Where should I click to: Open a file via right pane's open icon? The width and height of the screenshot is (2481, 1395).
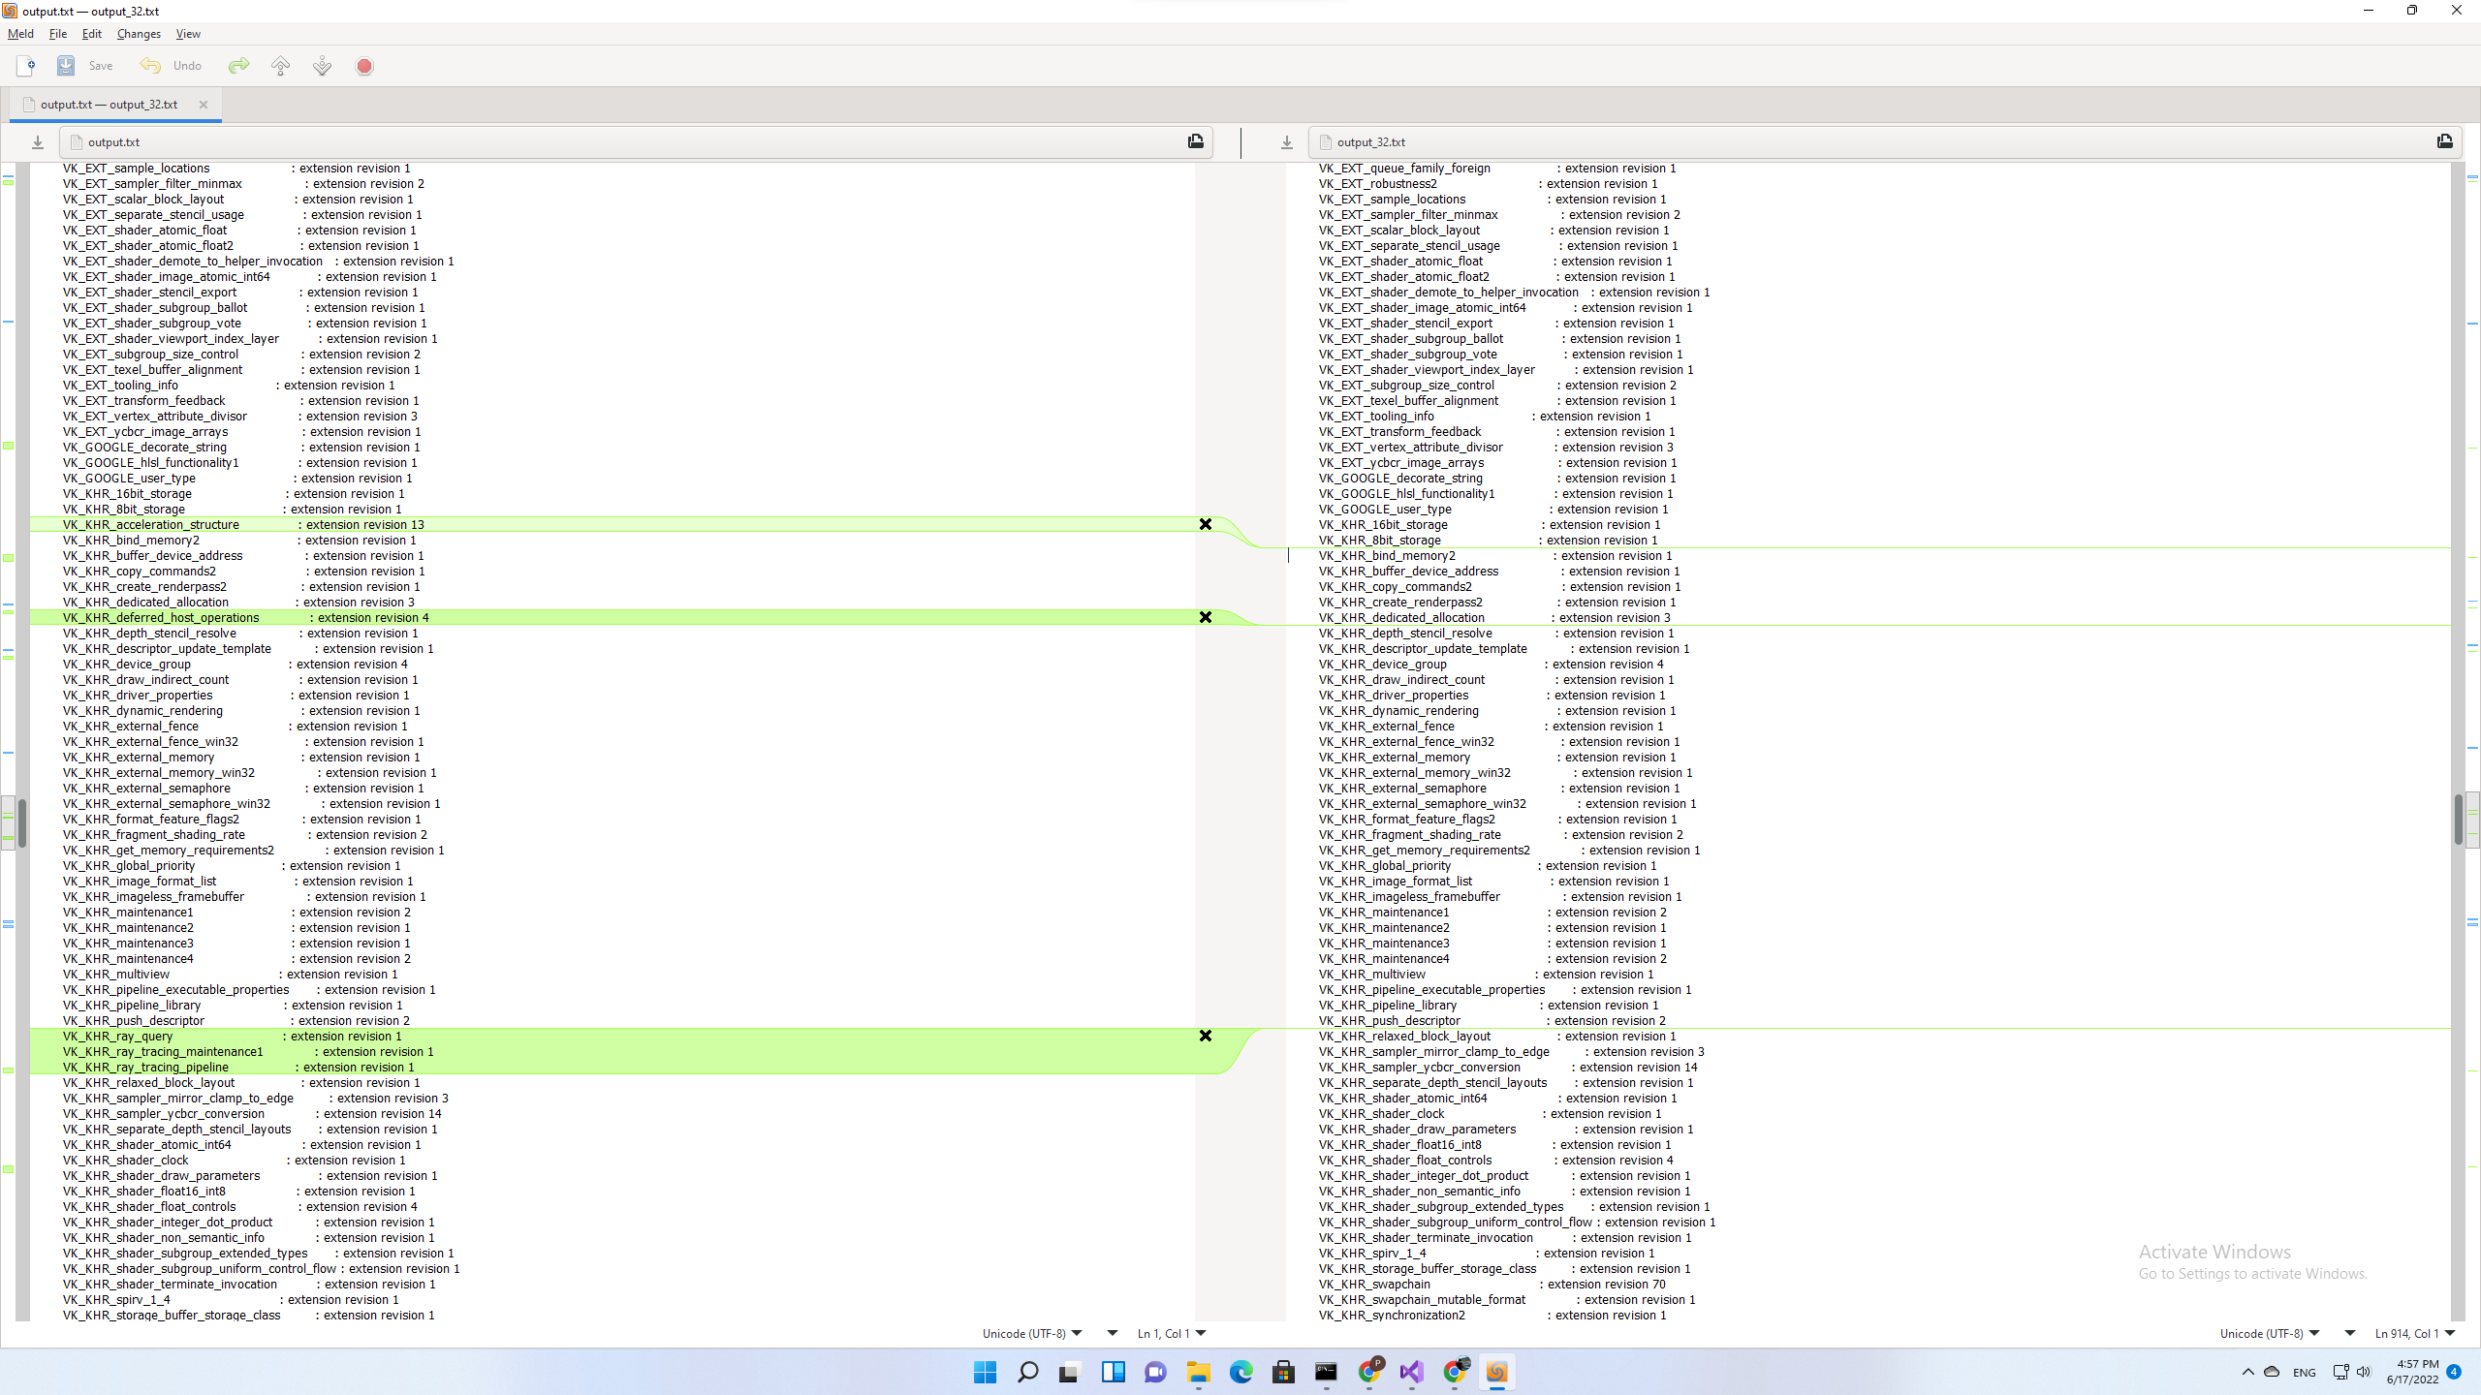click(x=1286, y=141)
